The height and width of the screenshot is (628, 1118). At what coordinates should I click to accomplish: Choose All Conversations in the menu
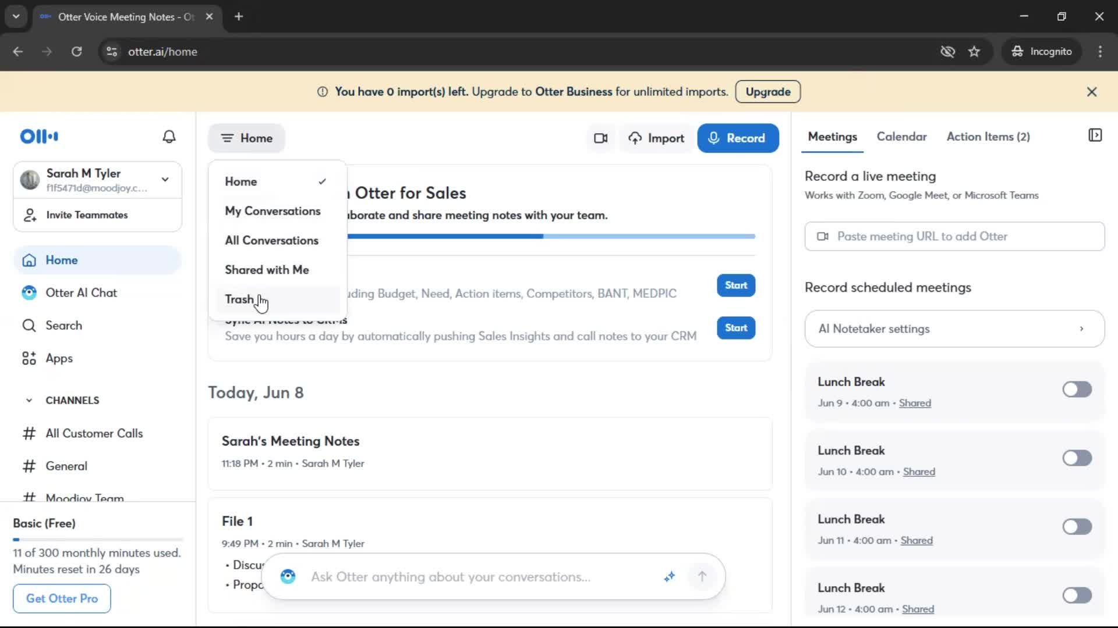pyautogui.click(x=277, y=241)
